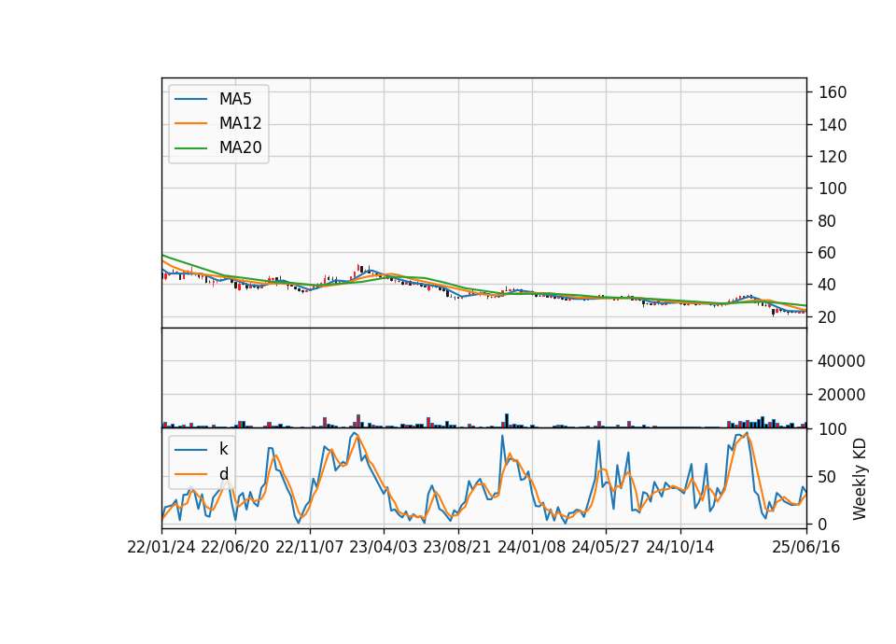Click the blue MA5 legend line
Viewport: 896px width, 644px height.
click(x=190, y=100)
